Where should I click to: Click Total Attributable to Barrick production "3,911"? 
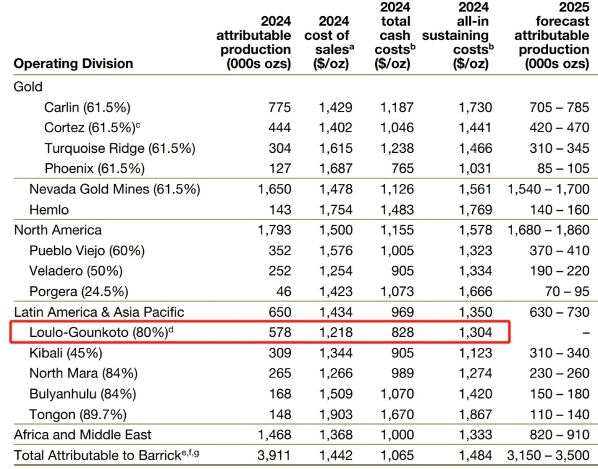tap(274, 455)
